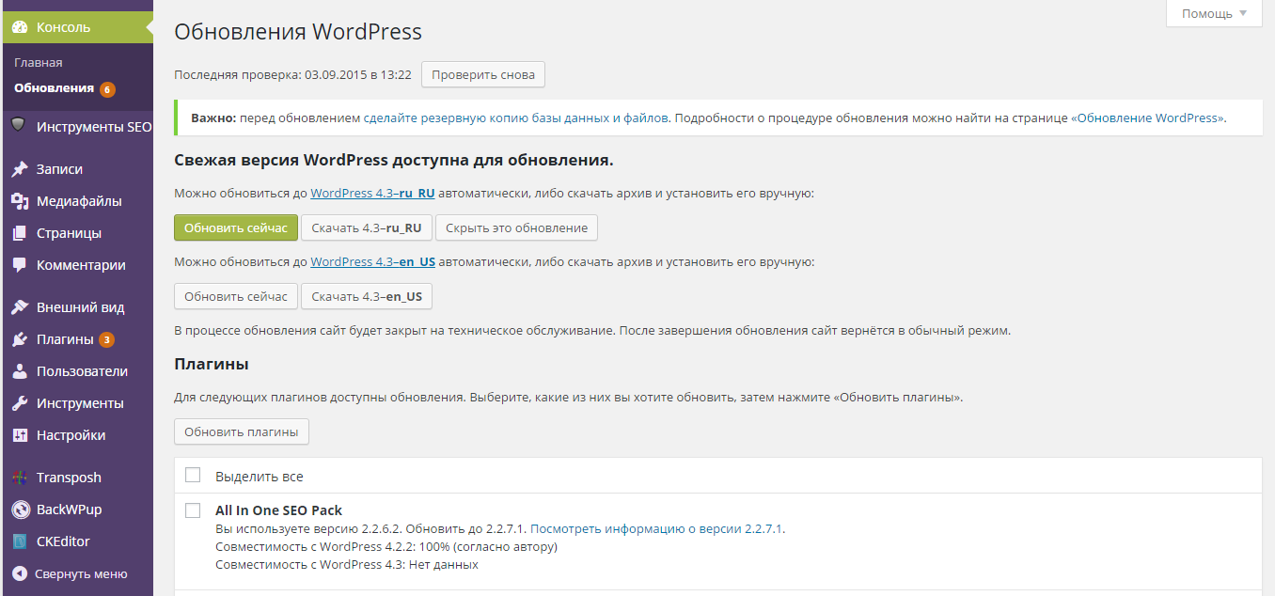Click the Инструменты wrench icon
The width and height of the screenshot is (1275, 596).
click(x=19, y=403)
